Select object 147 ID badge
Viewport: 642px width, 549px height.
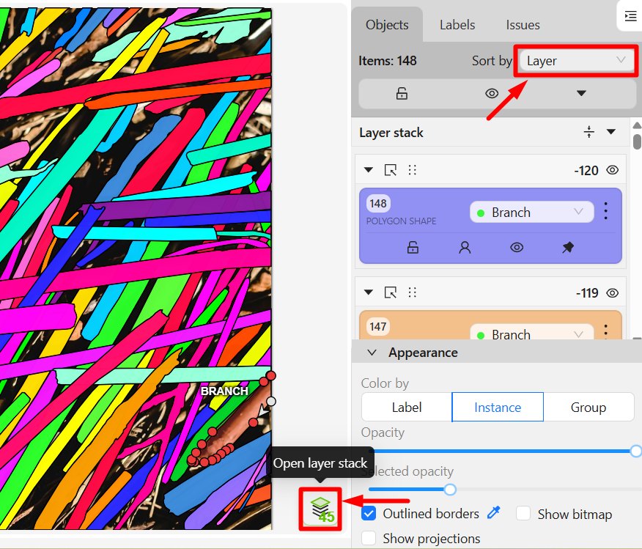click(378, 326)
